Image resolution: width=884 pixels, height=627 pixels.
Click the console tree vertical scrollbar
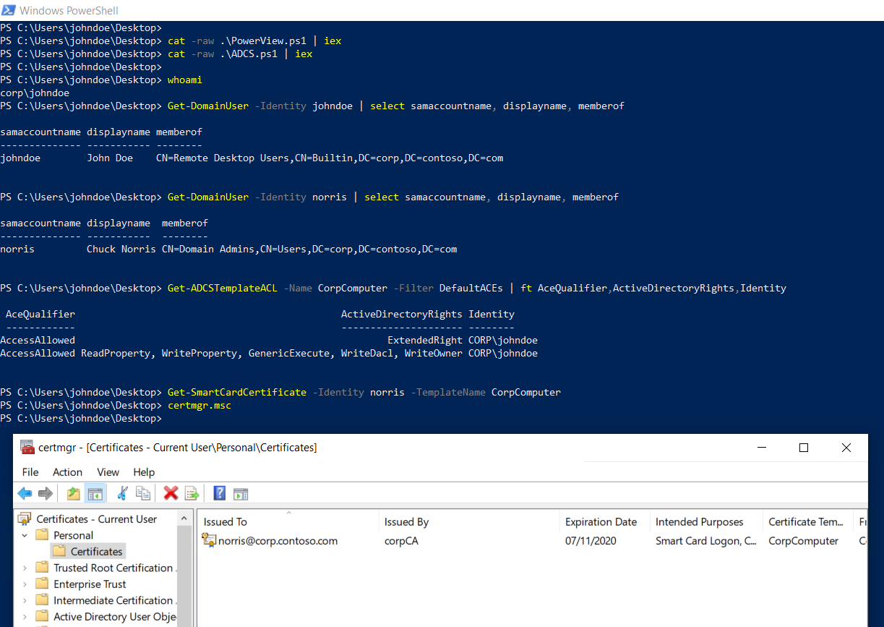(x=184, y=575)
